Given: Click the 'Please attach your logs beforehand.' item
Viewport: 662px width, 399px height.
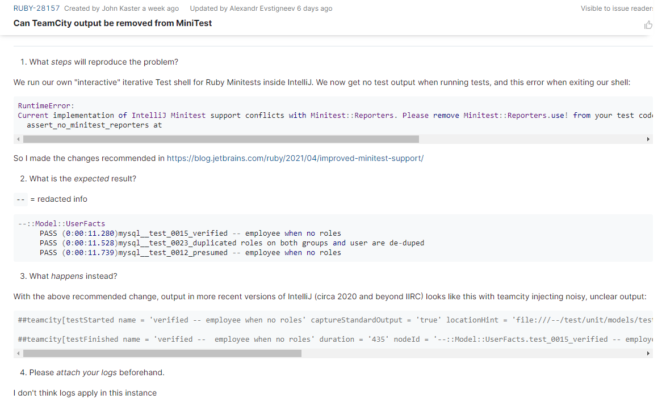Looking at the screenshot, I should coord(97,373).
